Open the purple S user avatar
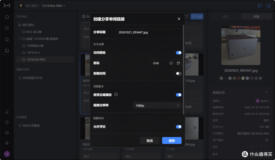This screenshot has width=275, height=160. [7, 154]
